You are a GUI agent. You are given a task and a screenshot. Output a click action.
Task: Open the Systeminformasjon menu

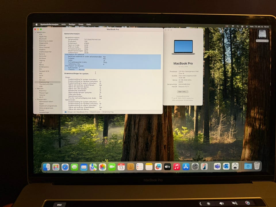pos(49,24)
